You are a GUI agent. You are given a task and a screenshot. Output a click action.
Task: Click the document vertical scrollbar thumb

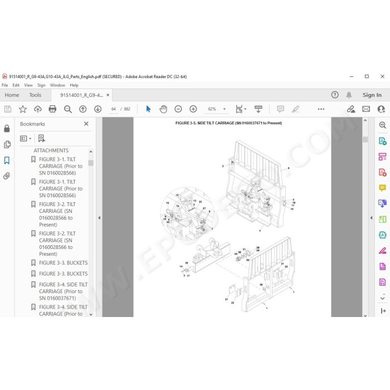click(365, 139)
